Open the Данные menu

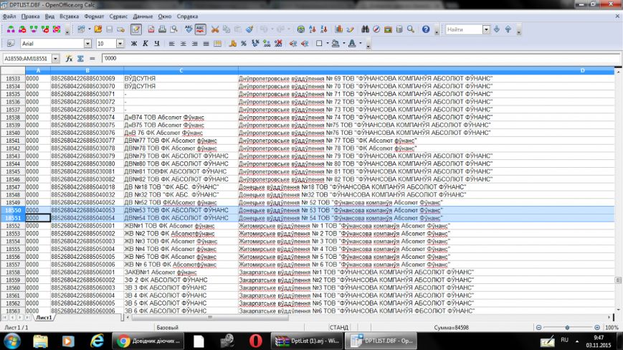coord(143,16)
